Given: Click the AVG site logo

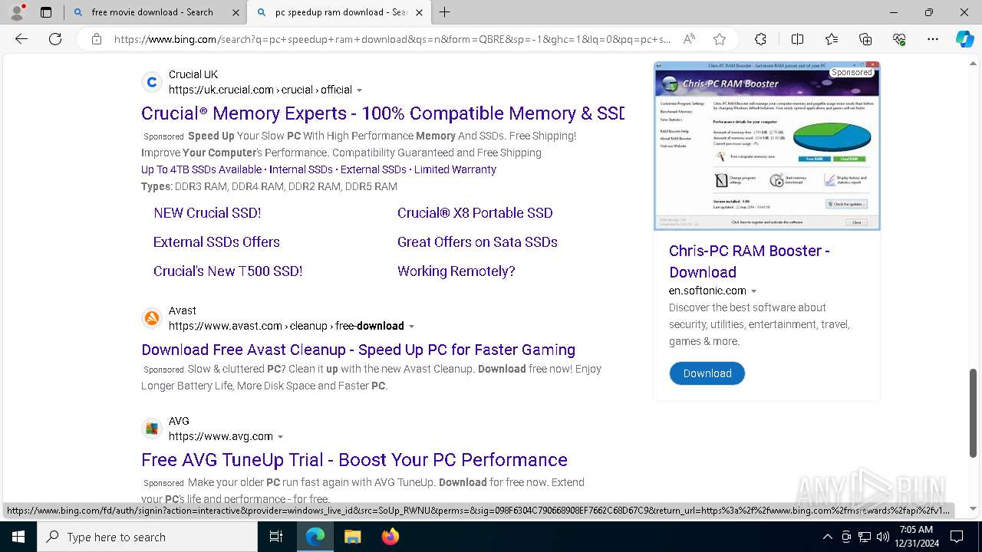Looking at the screenshot, I should coord(152,429).
